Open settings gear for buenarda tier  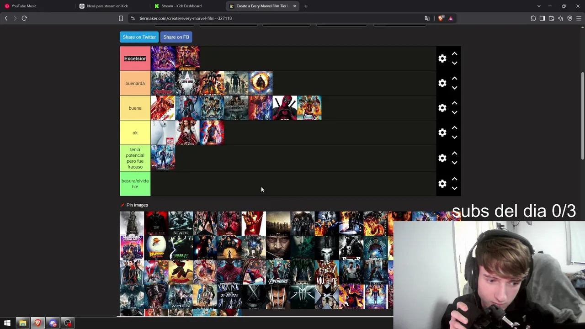click(442, 83)
